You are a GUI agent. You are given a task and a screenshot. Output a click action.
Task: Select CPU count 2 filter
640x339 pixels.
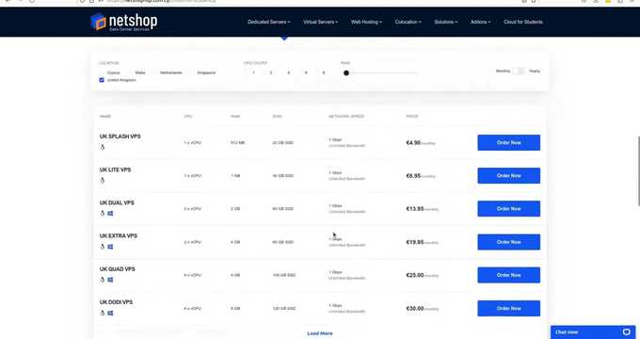[271, 73]
